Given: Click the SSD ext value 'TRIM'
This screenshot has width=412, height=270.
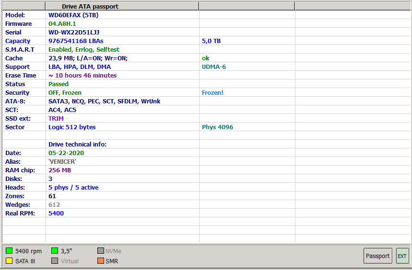Looking at the screenshot, I should coord(56,119).
